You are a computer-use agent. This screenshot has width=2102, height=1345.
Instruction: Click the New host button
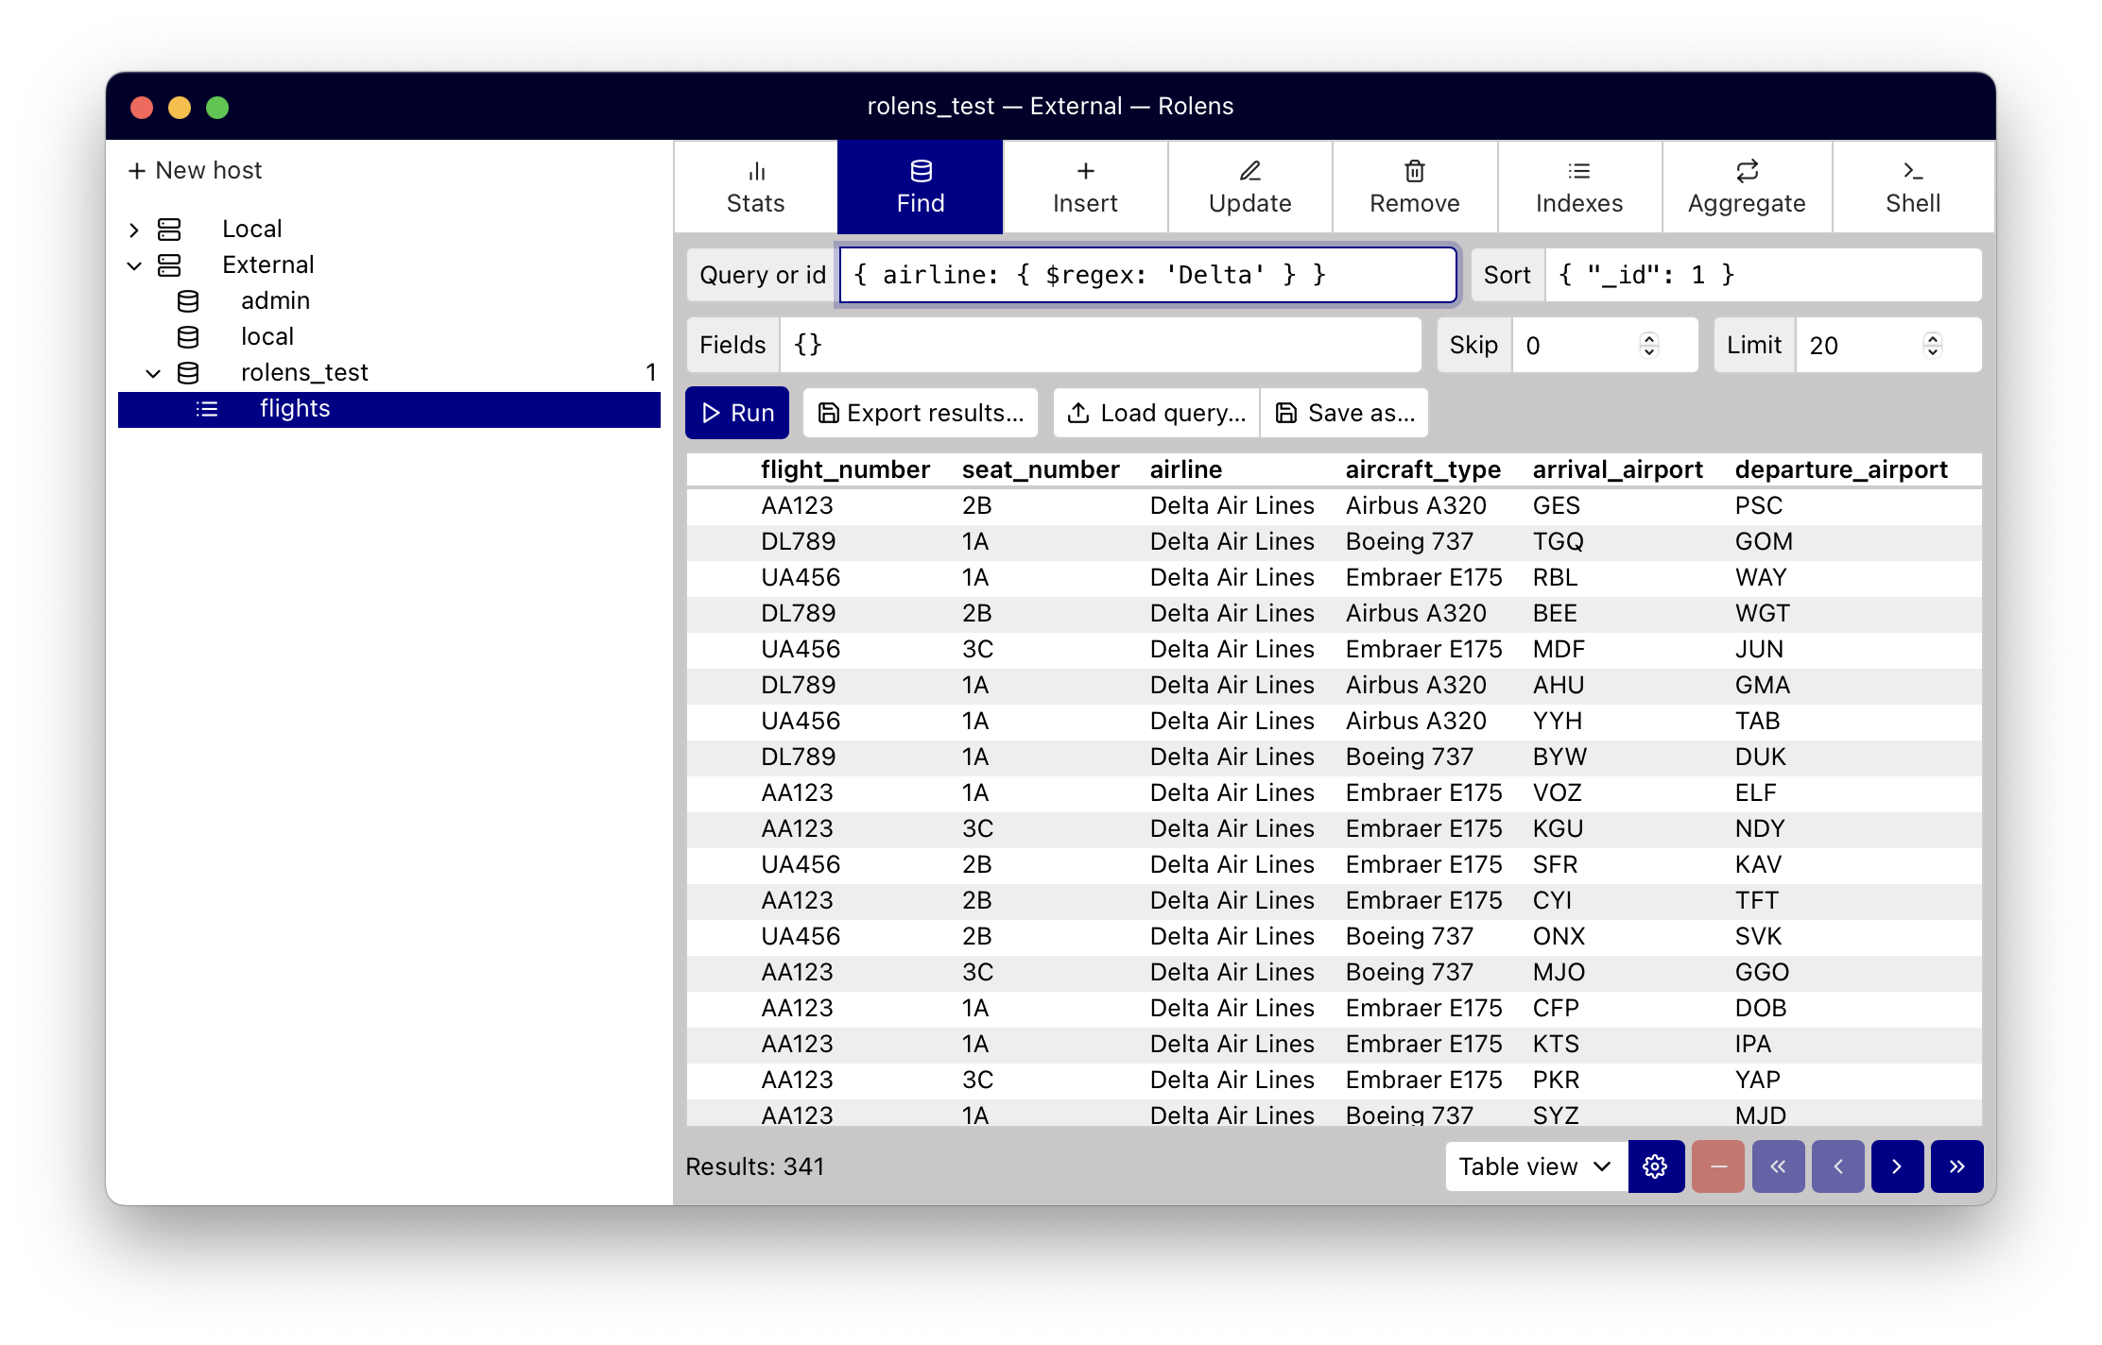(195, 170)
